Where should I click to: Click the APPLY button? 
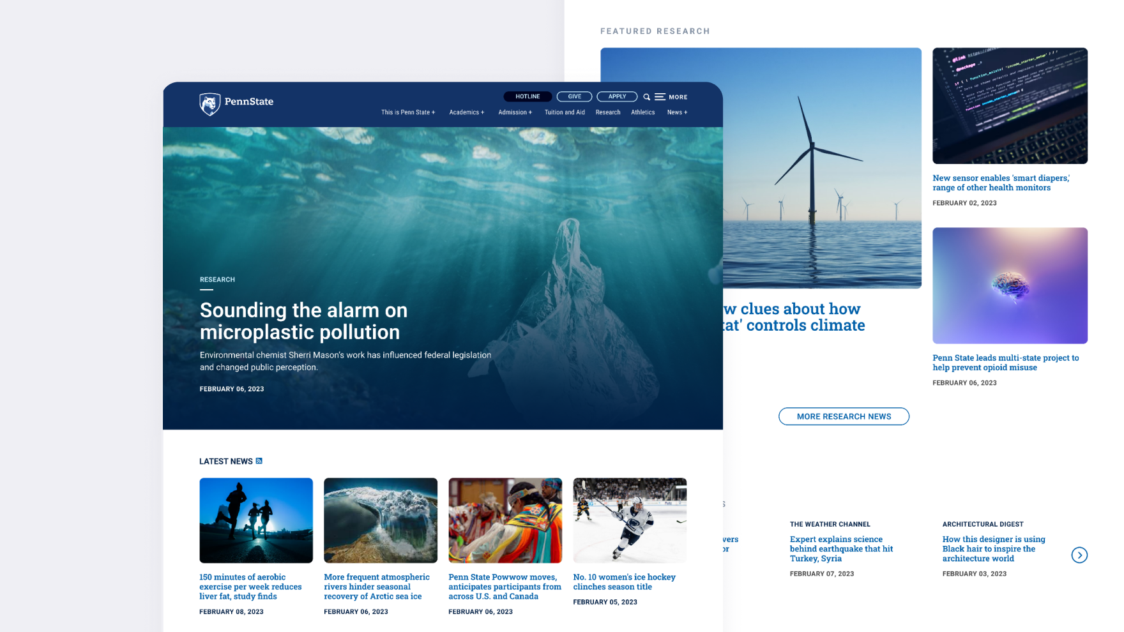(616, 96)
